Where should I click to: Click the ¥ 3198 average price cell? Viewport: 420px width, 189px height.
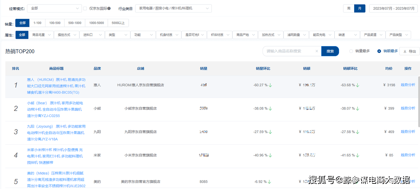point(389,85)
